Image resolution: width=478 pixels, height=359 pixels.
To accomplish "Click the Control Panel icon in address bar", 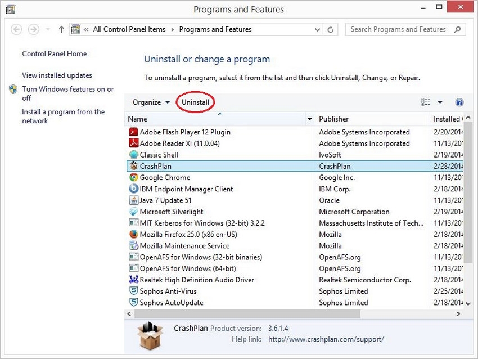I will [x=75, y=29].
